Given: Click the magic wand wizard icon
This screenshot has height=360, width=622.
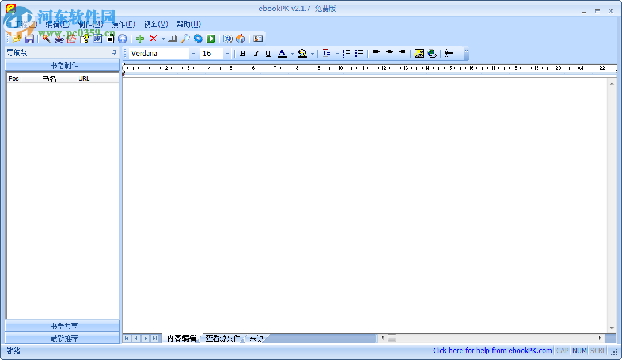Looking at the screenshot, I should pos(45,39).
